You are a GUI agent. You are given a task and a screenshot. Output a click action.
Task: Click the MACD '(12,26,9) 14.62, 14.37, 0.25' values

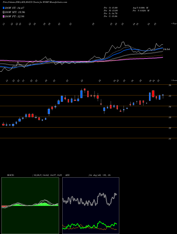47,175
